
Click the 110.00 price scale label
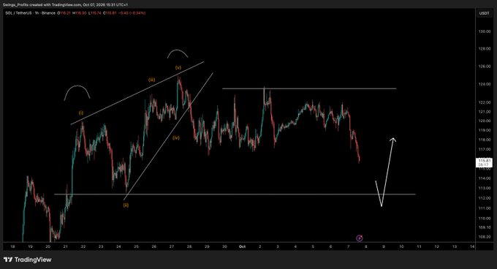coord(485,219)
